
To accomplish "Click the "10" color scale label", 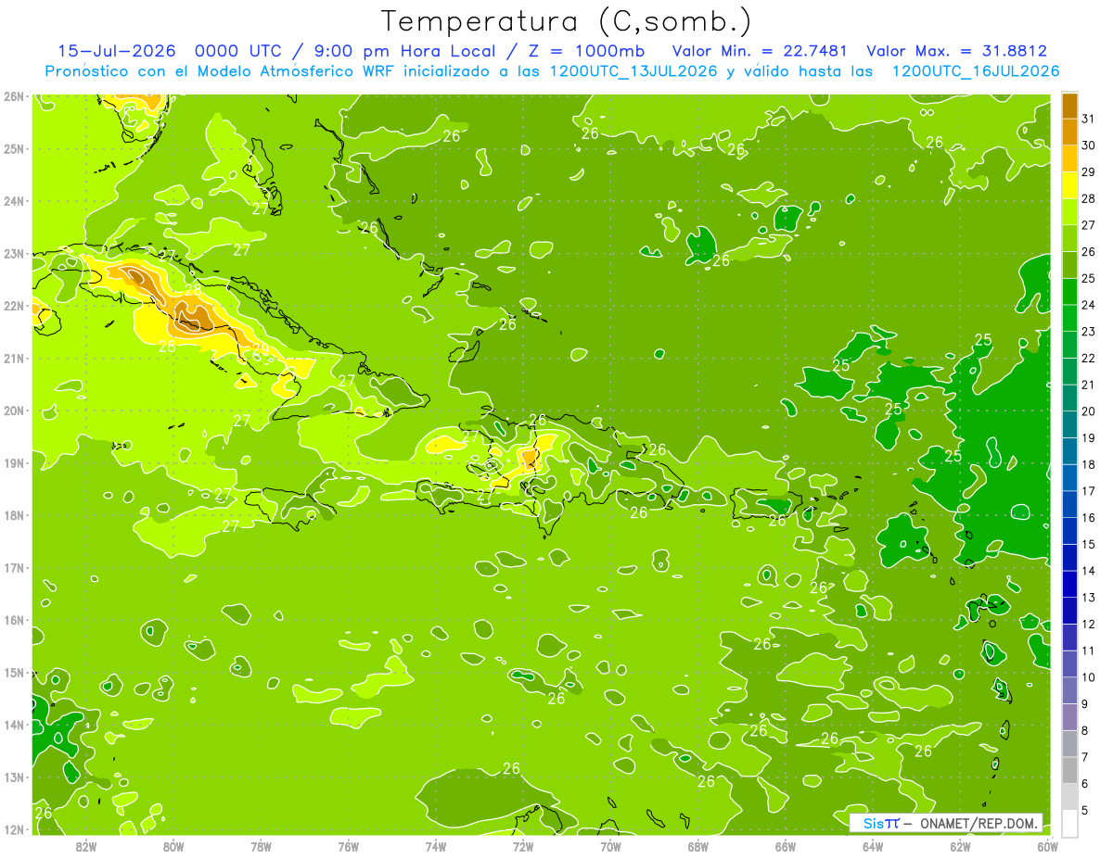I will coord(1089,677).
